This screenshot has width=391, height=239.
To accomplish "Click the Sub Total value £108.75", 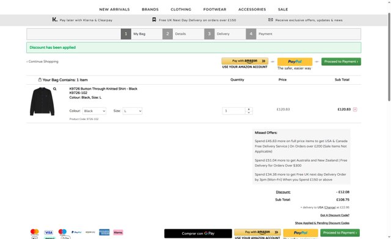I will pos(343,199).
